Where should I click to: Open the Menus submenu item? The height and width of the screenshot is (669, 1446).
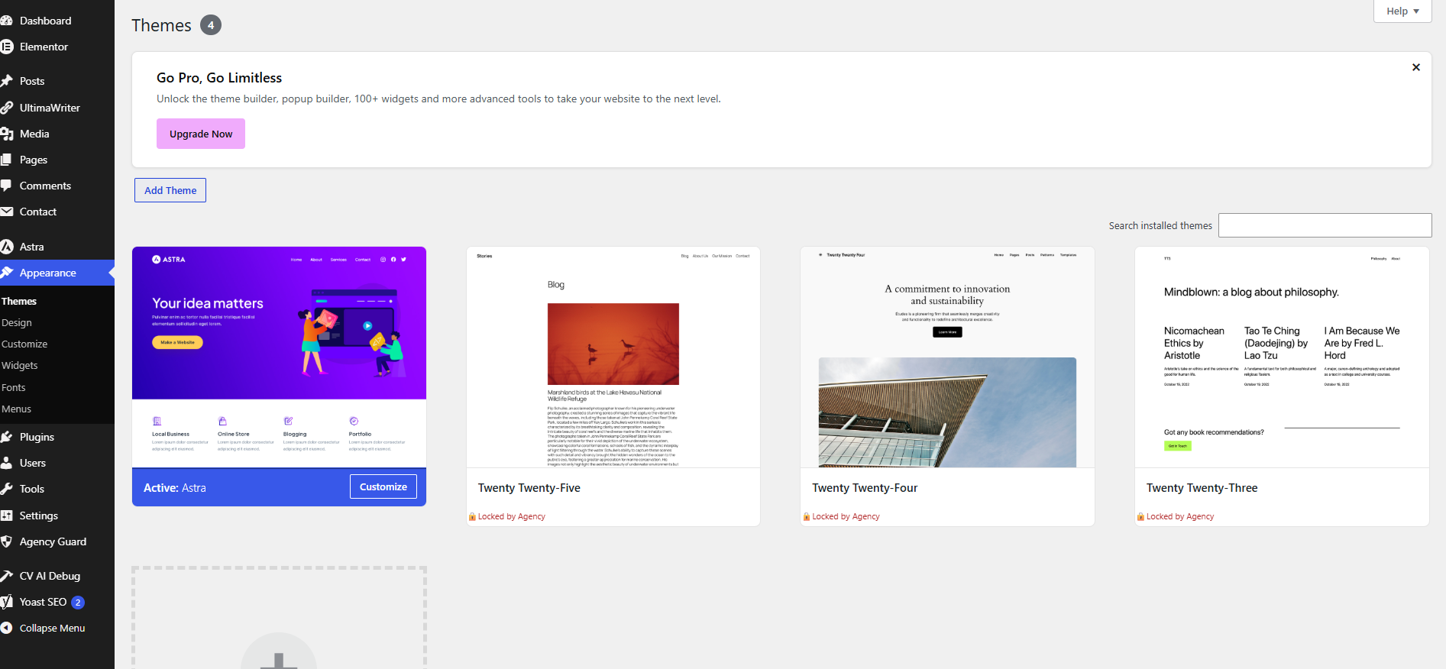[x=17, y=409]
